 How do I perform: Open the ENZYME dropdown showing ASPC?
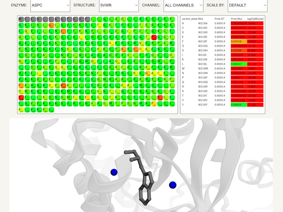tap(50, 6)
